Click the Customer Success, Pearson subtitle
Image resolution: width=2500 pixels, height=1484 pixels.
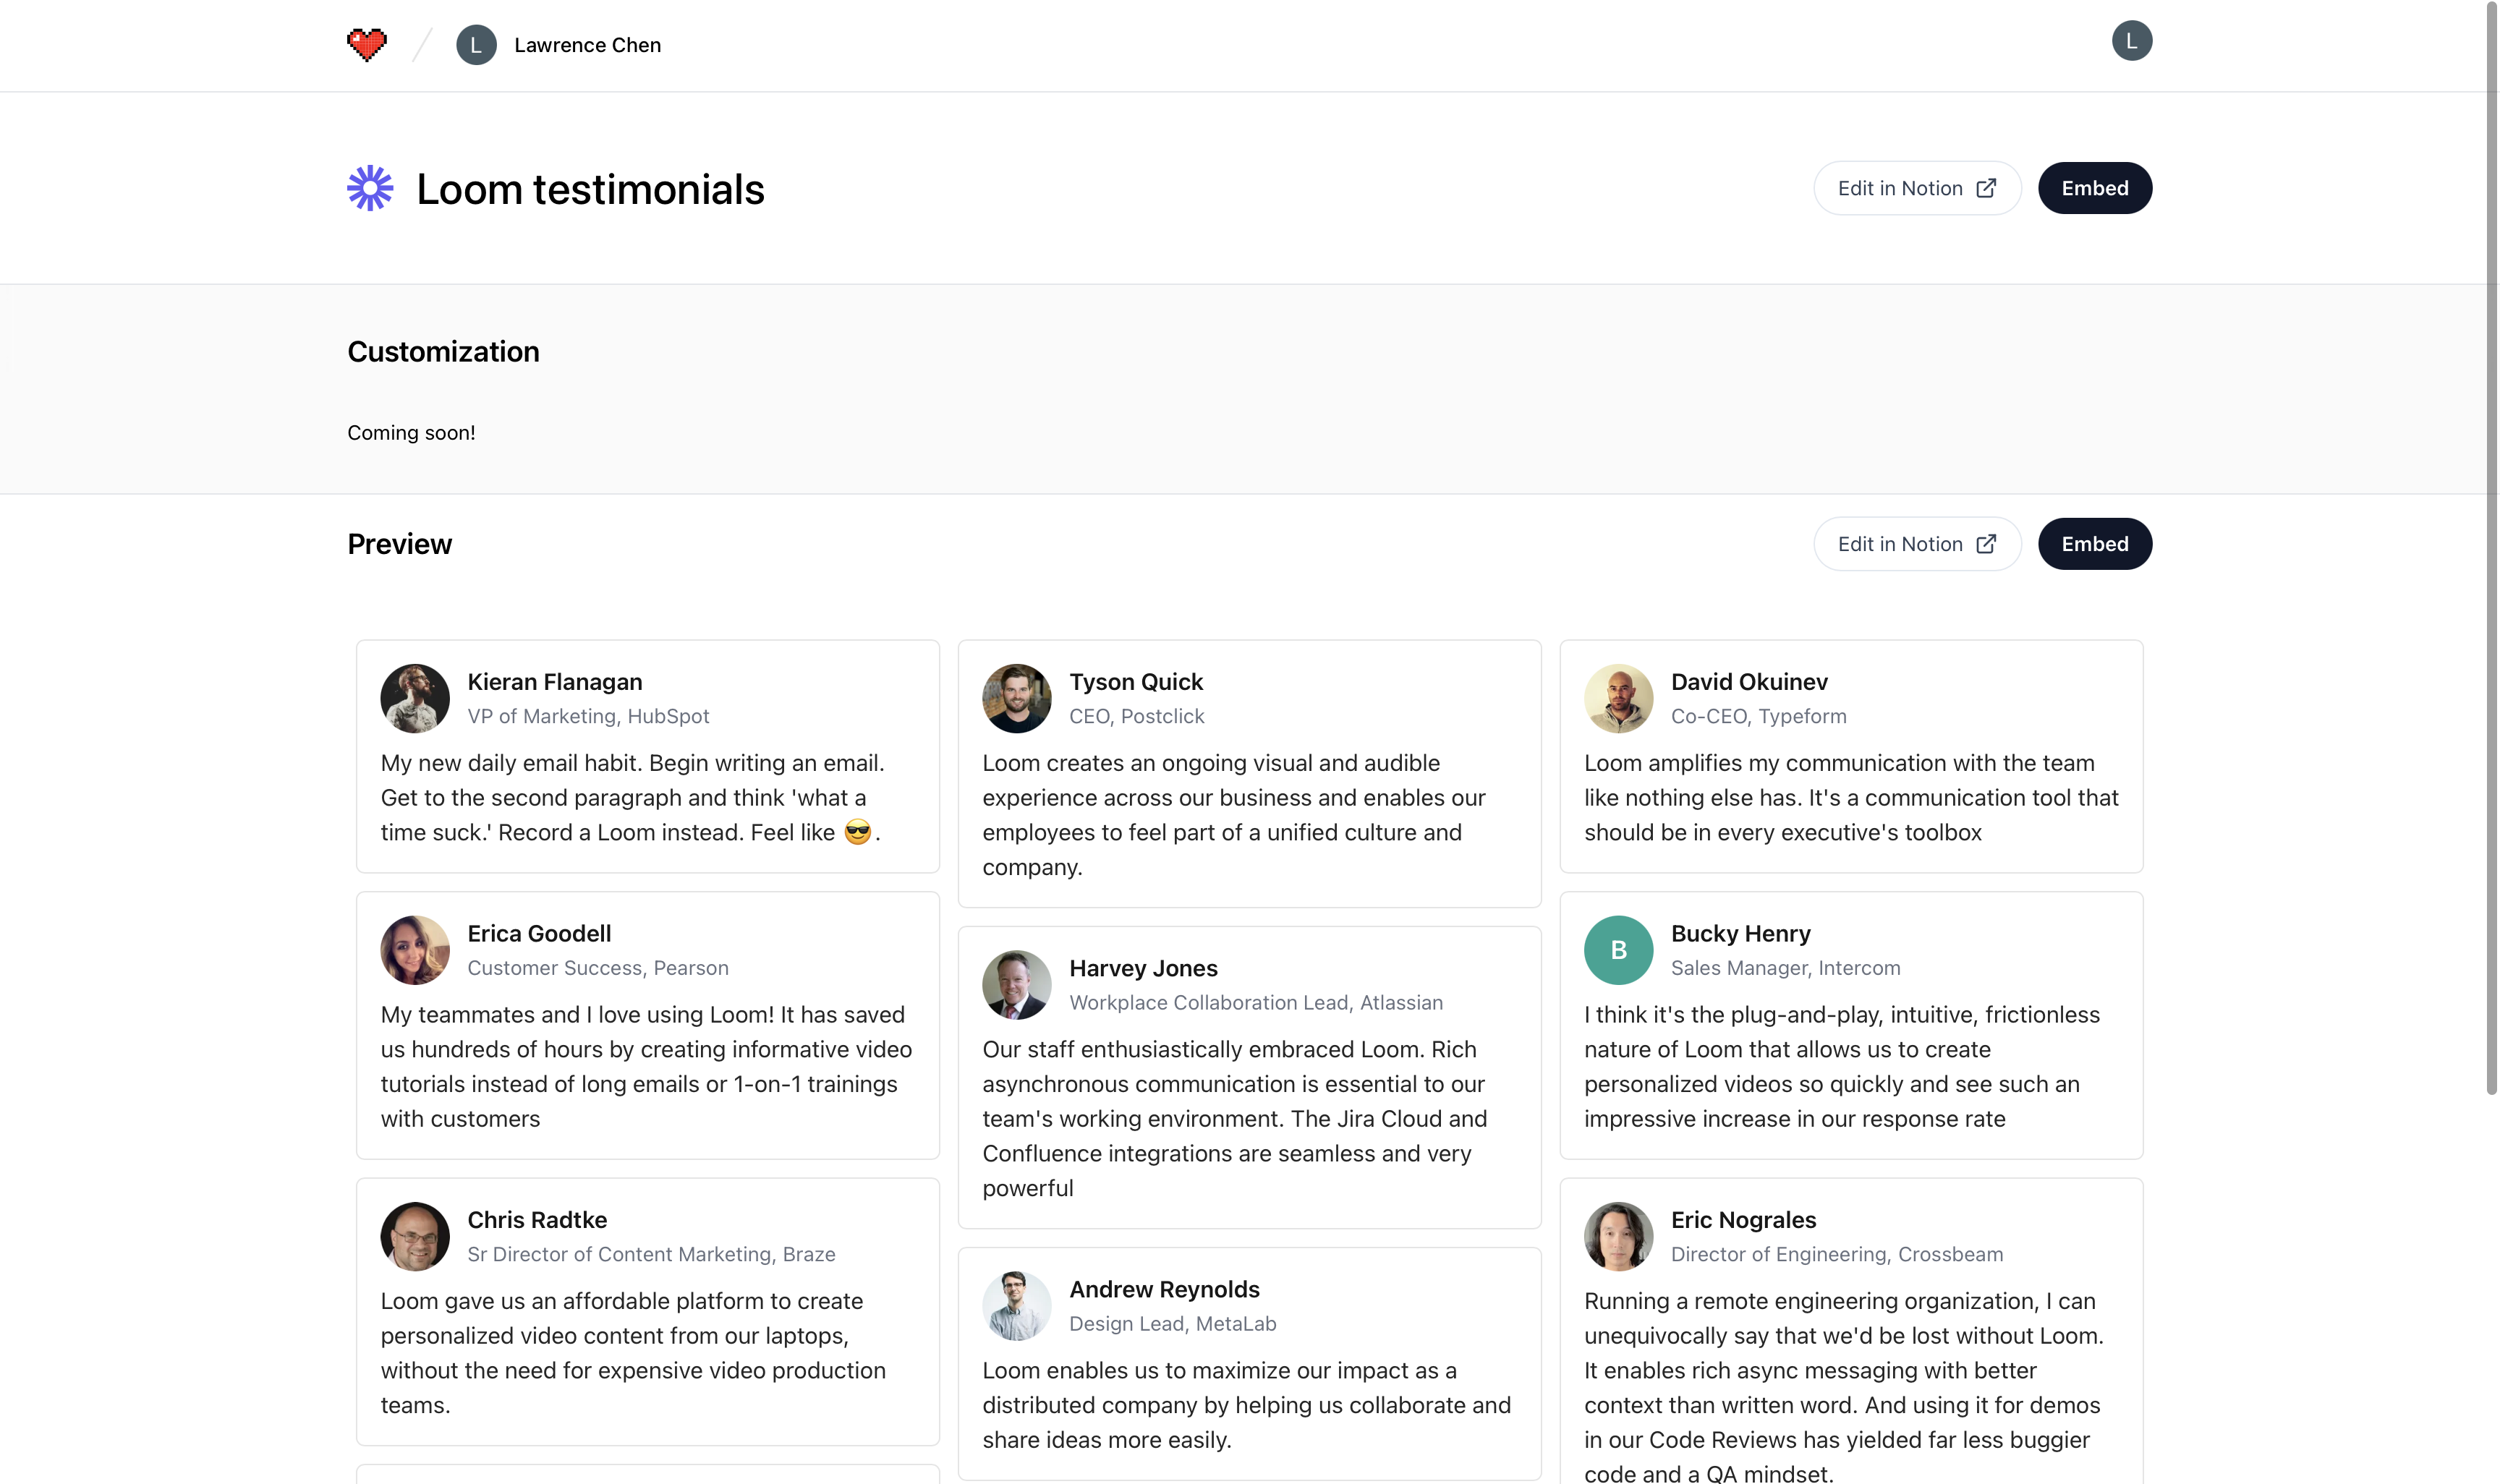pos(598,969)
